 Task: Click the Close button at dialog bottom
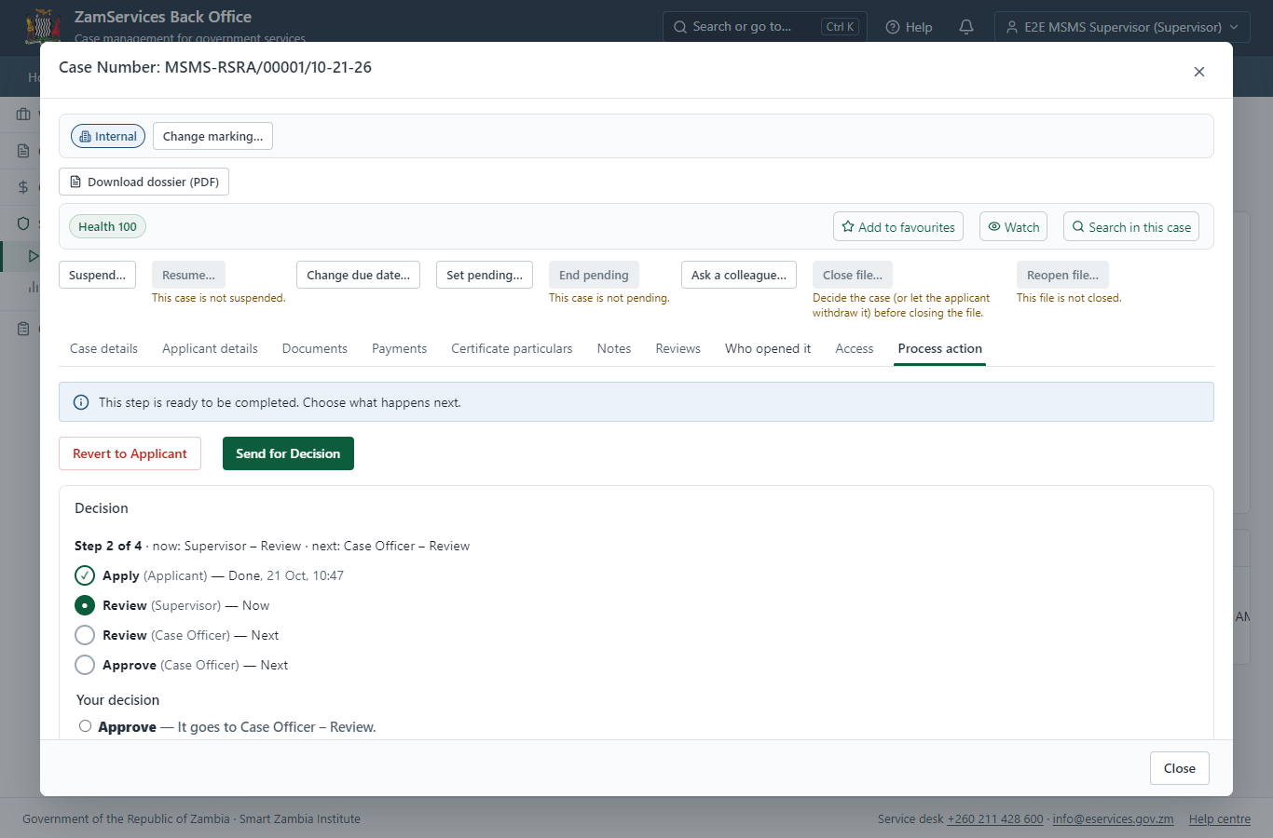click(1179, 768)
